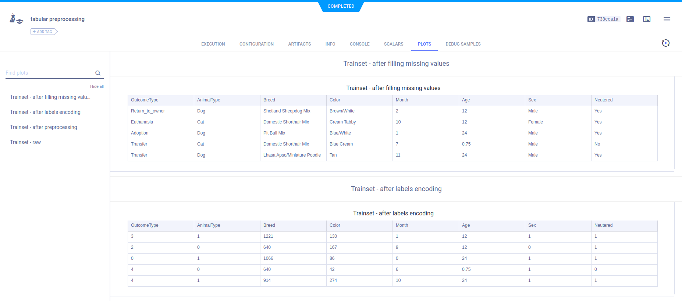The height and width of the screenshot is (301, 682).
Task: Click Hide all plots link
Action: (97, 86)
